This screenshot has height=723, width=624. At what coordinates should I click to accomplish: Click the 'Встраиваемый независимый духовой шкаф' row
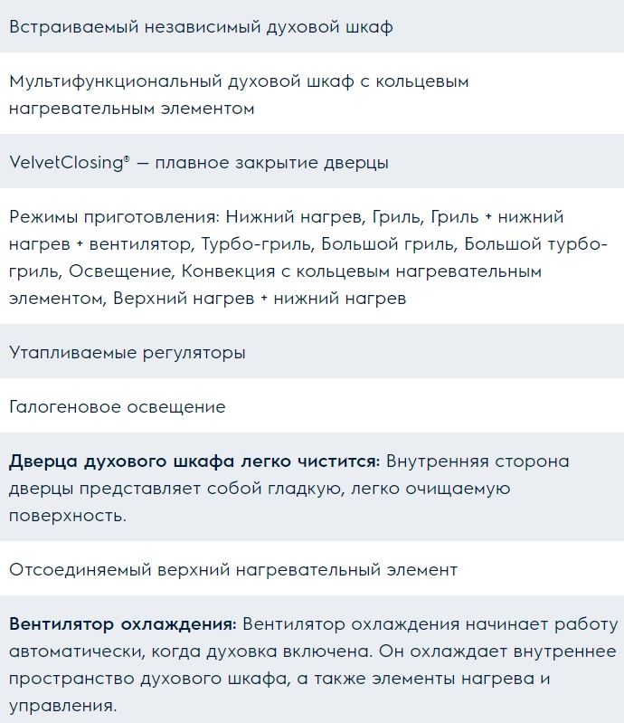tap(201, 26)
